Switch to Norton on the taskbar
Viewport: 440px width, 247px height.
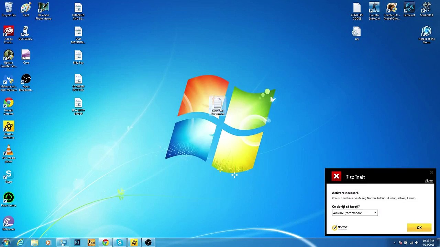(x=134, y=243)
